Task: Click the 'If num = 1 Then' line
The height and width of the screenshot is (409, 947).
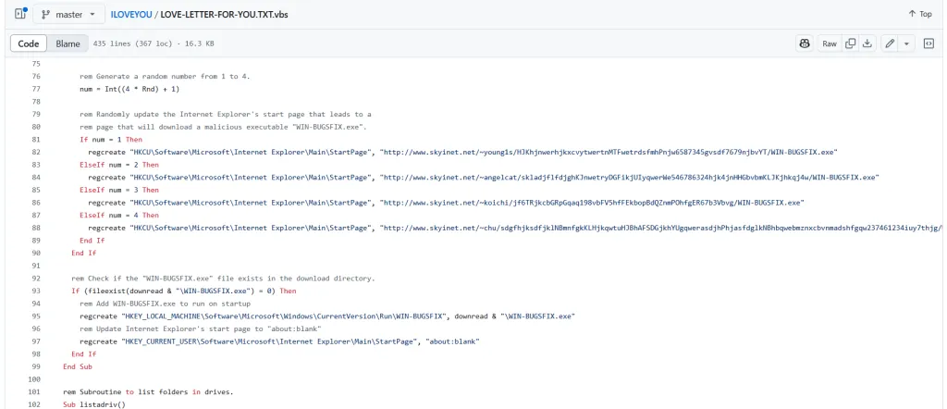Action: tap(111, 140)
